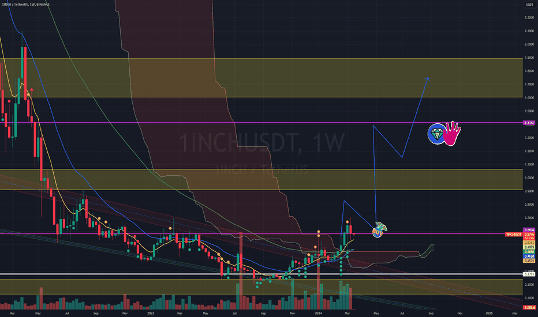The image size is (538, 317).
Task: Click the white 0.2755 price line label
Action: 529,274
